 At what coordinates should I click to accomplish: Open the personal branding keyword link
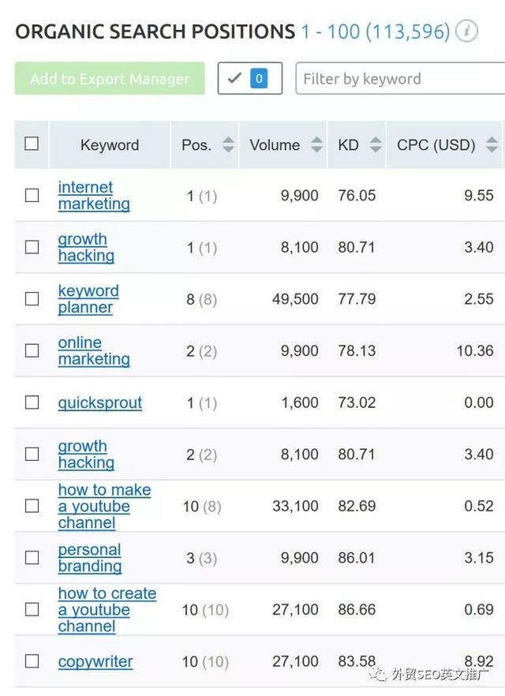click(x=90, y=557)
